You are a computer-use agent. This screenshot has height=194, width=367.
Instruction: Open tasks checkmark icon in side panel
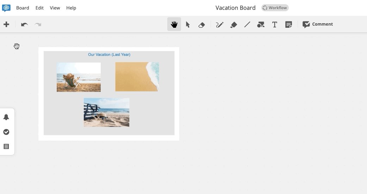[x=6, y=132]
